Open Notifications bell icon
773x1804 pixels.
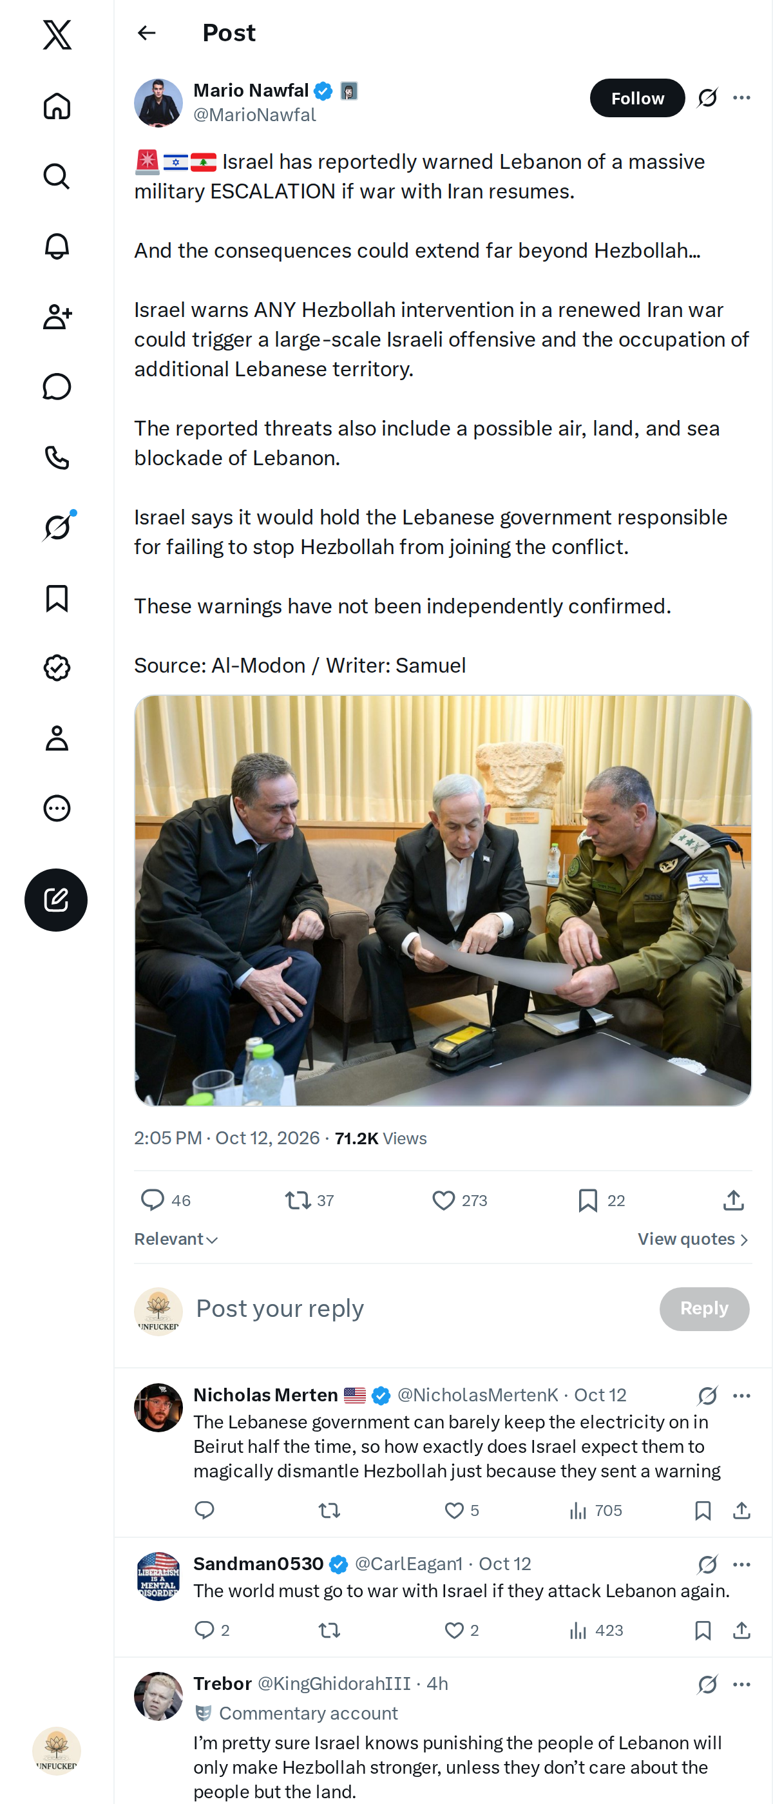(57, 247)
